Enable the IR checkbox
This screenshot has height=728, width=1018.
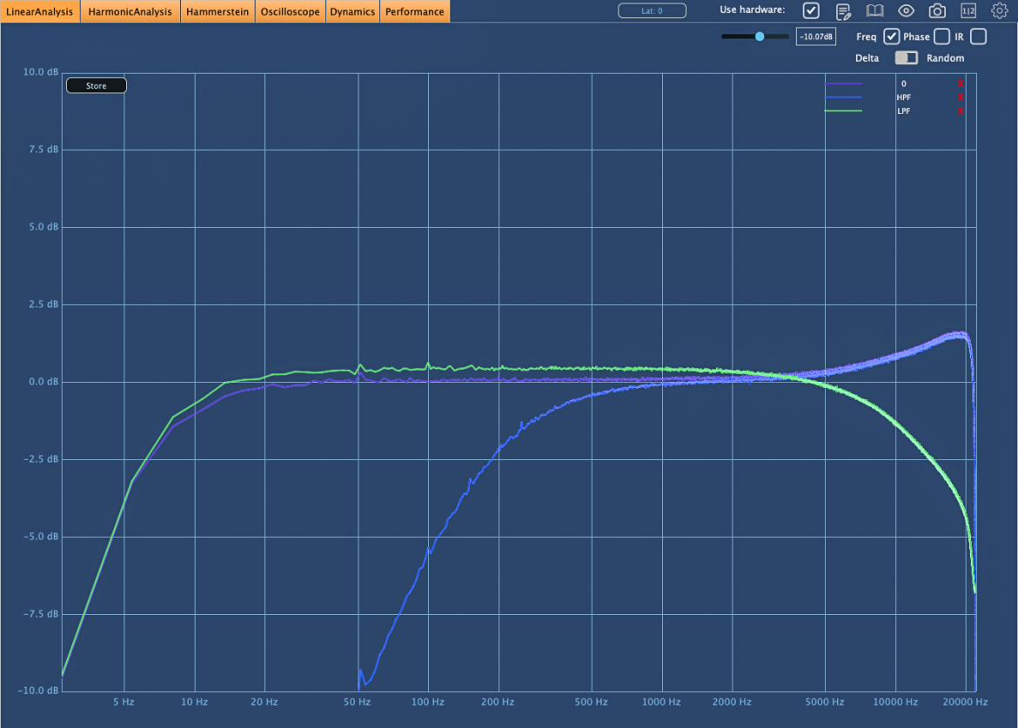[978, 37]
